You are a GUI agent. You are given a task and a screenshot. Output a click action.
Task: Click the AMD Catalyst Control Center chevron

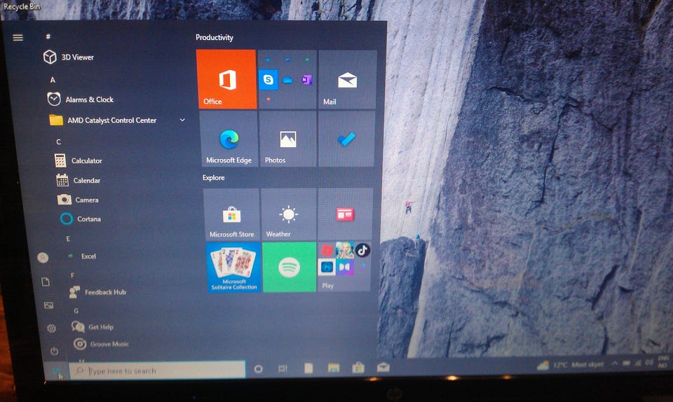pos(182,120)
